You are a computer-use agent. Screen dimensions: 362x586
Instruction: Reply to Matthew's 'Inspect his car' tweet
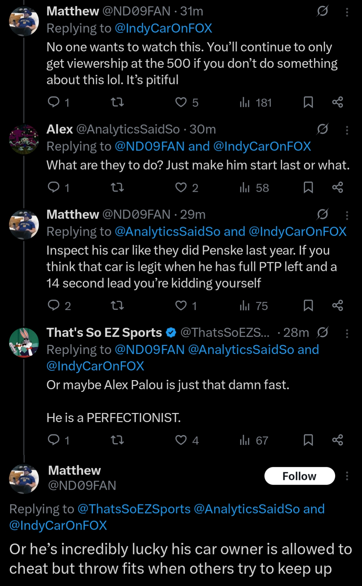coord(54,305)
